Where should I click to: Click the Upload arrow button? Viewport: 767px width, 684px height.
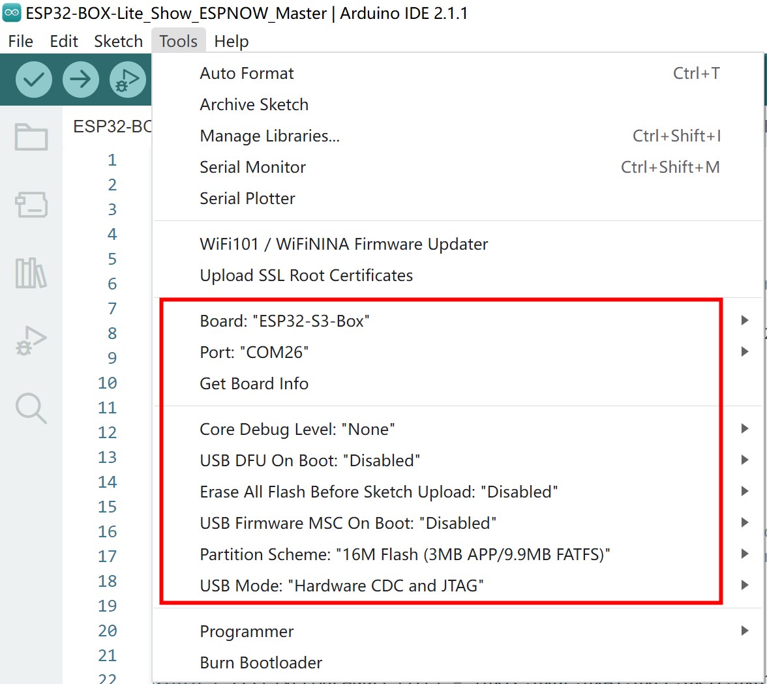point(81,79)
